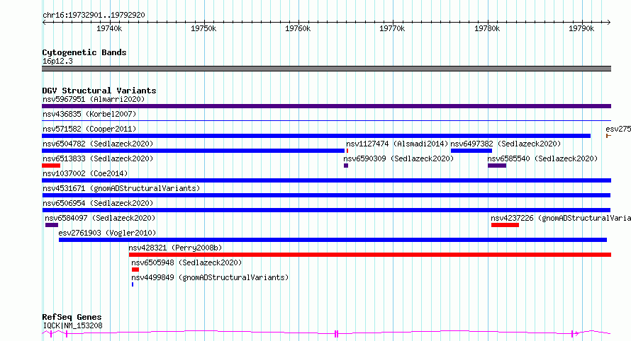Screen dimensions: 631x341
Task: Open the esv2761903 (Vogler2010) label
Action: 107,233
